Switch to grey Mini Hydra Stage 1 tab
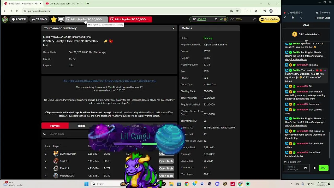334x188 pixels. click(x=86, y=19)
